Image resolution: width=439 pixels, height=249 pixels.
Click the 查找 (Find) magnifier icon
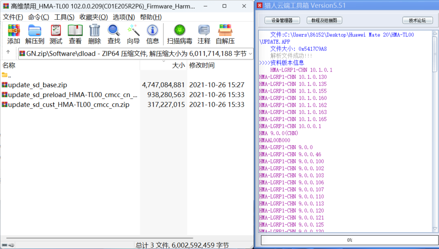(x=114, y=30)
